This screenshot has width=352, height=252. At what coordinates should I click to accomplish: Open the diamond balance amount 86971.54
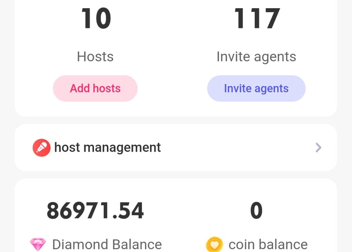pos(95,210)
